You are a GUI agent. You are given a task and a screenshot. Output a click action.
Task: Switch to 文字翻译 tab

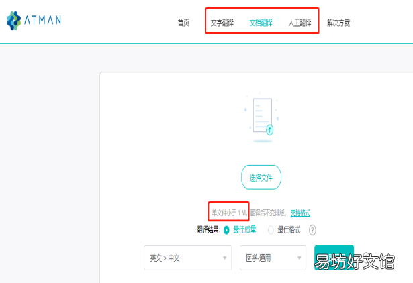pos(222,23)
